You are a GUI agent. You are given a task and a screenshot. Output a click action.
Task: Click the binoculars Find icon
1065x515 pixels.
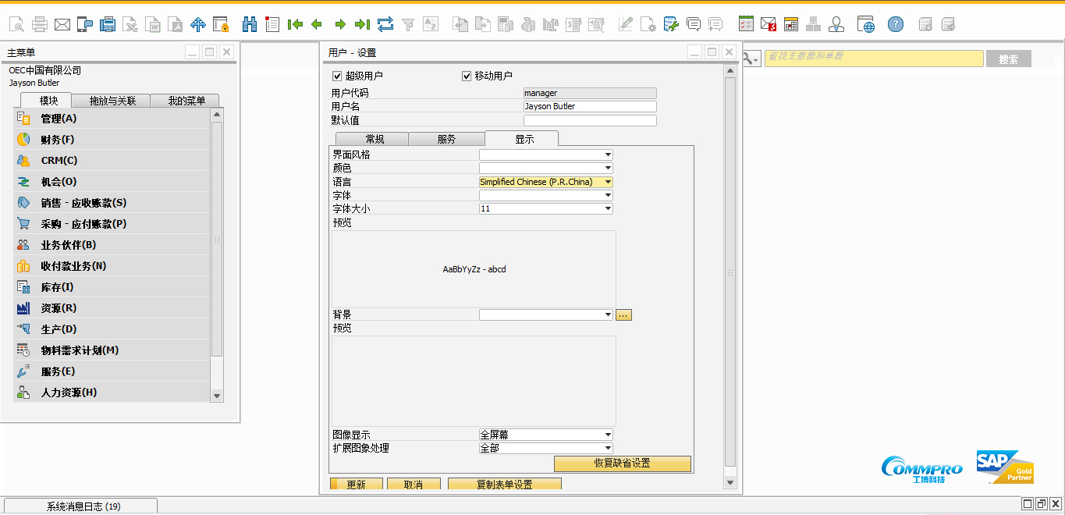pyautogui.click(x=250, y=24)
